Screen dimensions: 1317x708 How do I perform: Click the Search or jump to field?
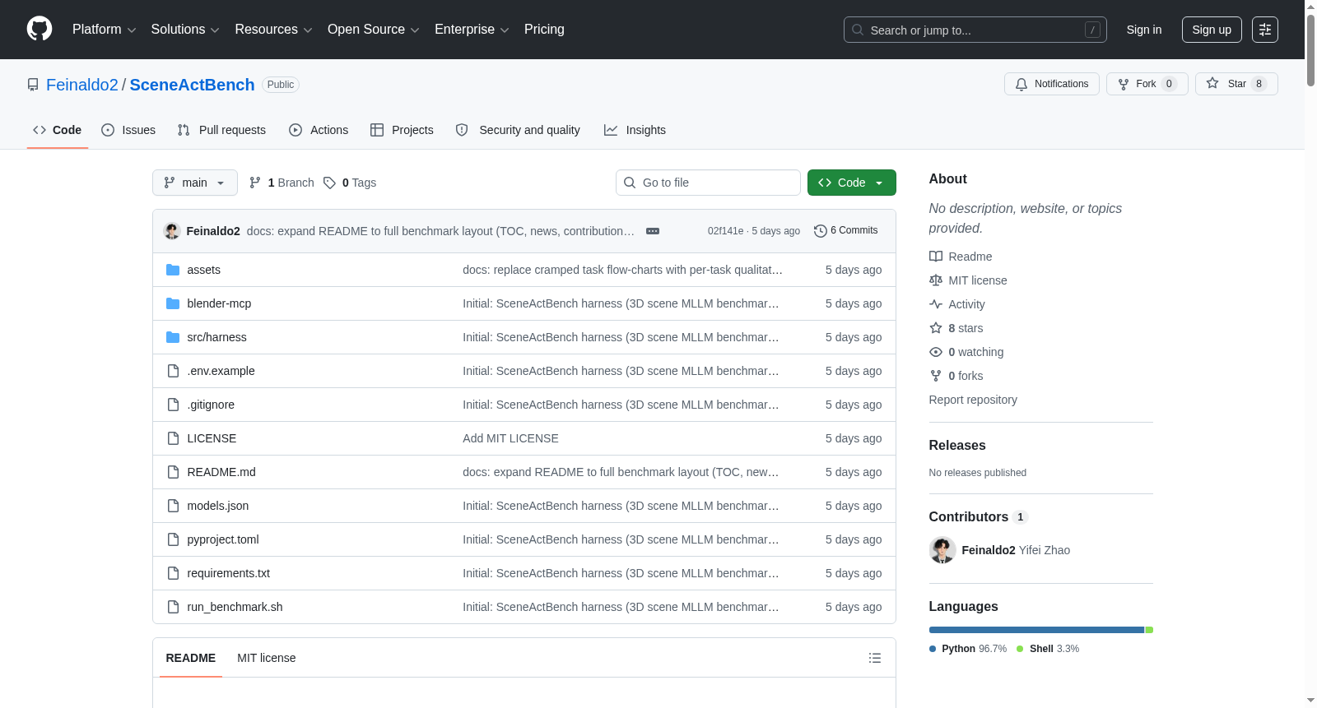(x=975, y=30)
